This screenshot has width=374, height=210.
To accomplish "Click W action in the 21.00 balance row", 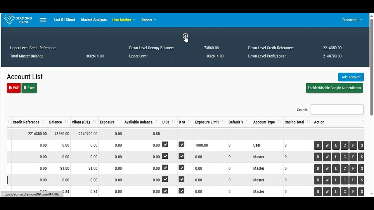I will [x=327, y=168].
